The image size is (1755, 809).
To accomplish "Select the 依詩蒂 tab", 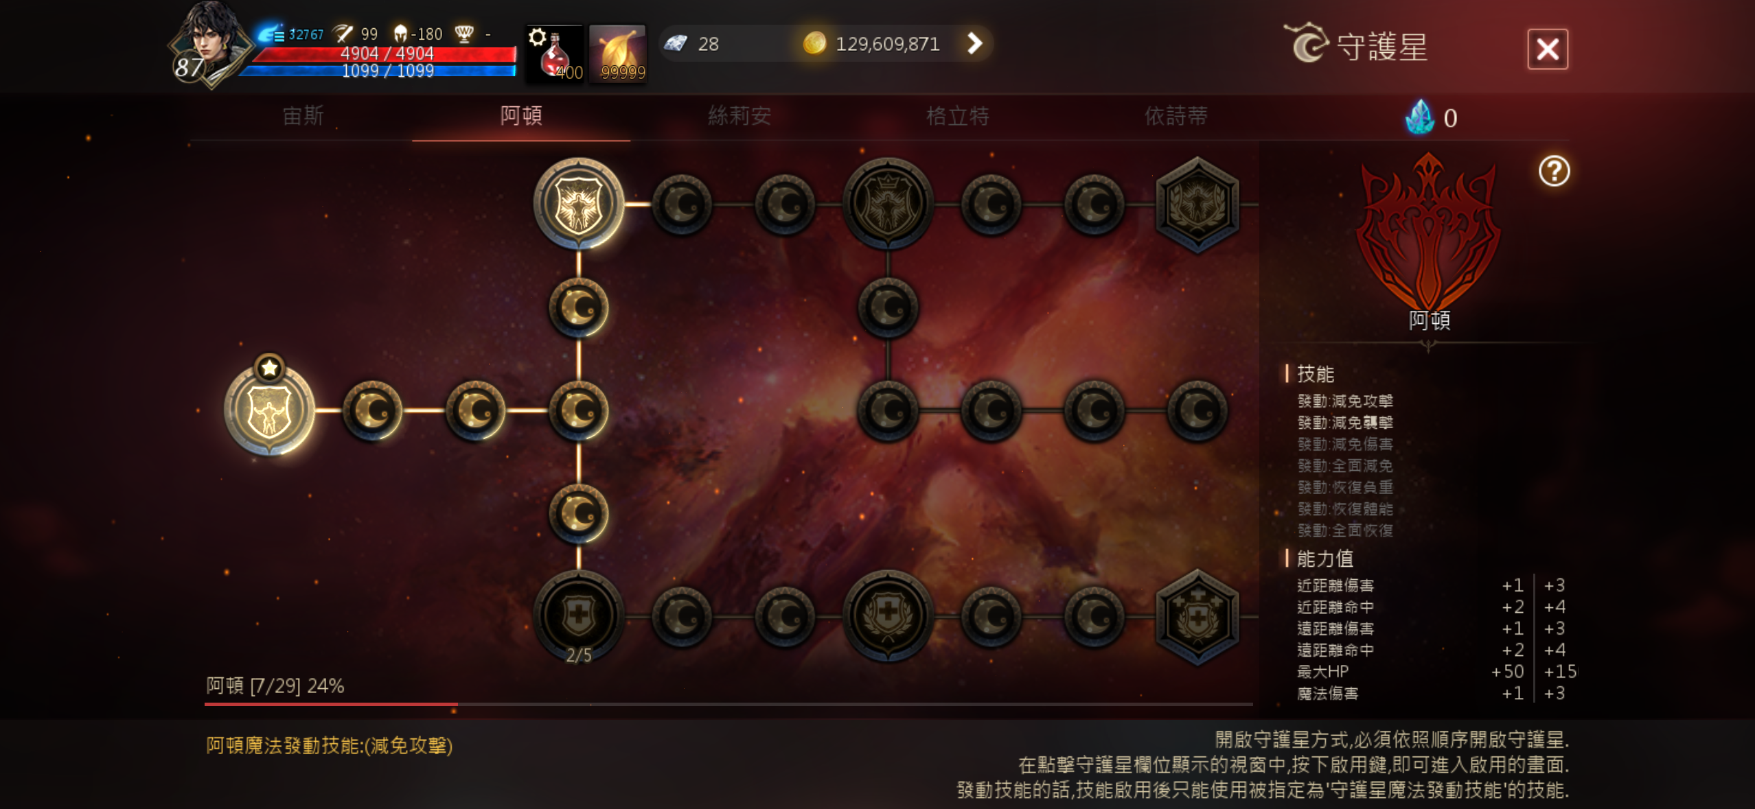I will click(1176, 116).
